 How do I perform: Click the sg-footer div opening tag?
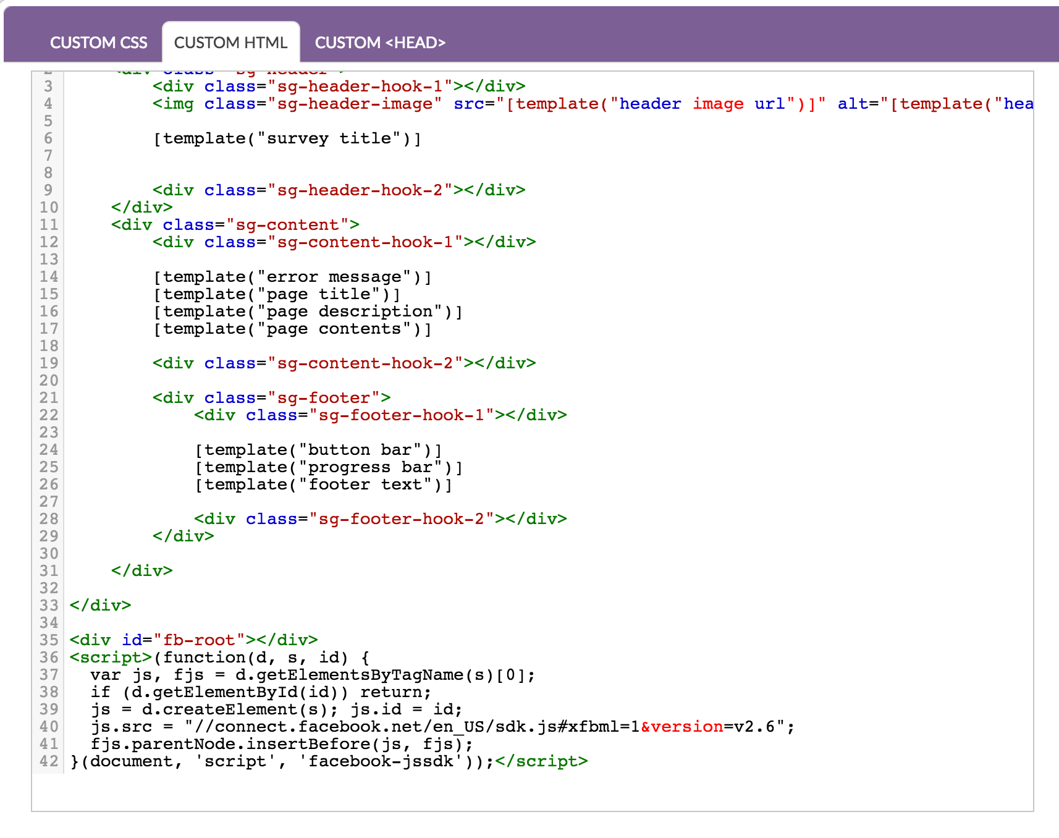pos(272,398)
